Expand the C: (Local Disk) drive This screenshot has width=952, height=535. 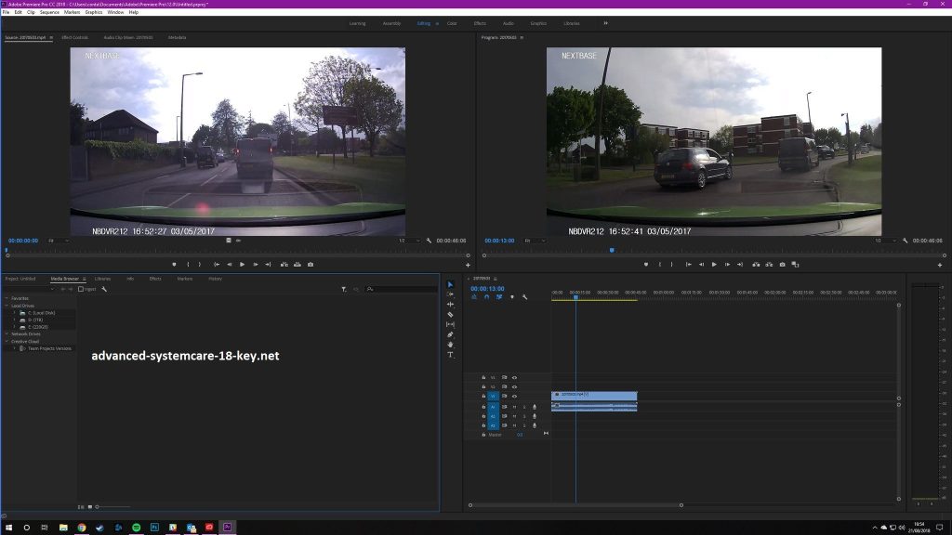pyautogui.click(x=14, y=313)
